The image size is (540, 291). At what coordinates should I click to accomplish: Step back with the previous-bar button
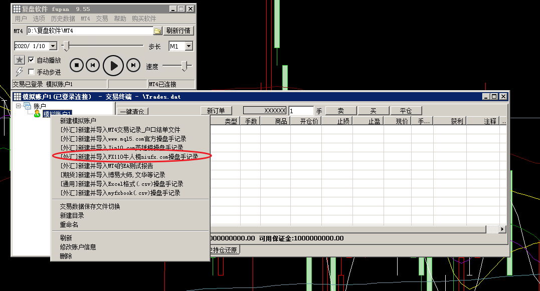coord(92,65)
